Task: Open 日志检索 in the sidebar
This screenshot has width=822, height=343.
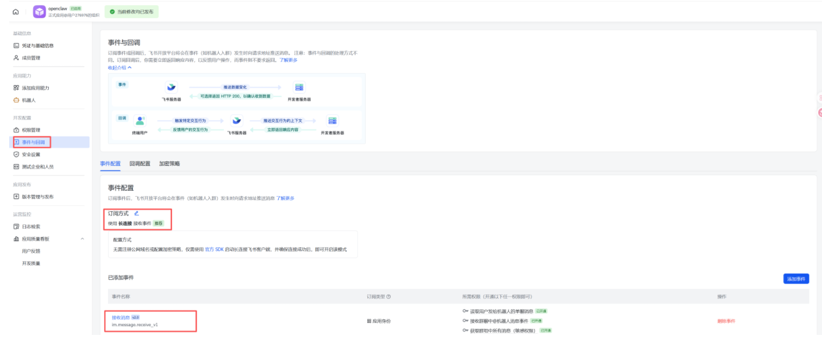Action: pos(31,226)
